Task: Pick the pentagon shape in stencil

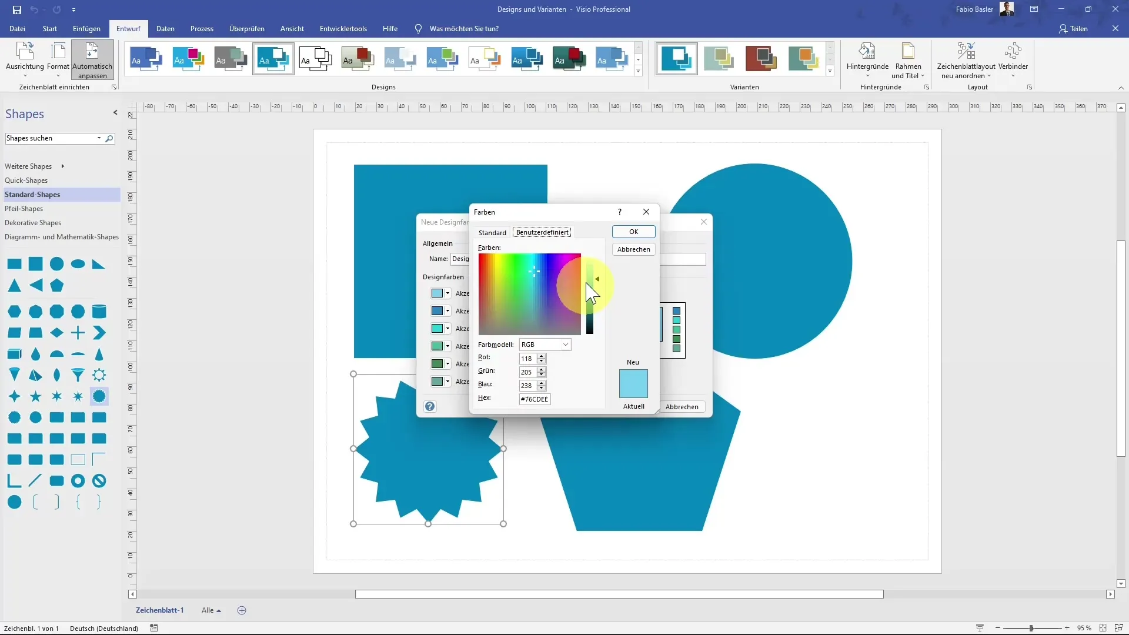Action: click(x=57, y=286)
